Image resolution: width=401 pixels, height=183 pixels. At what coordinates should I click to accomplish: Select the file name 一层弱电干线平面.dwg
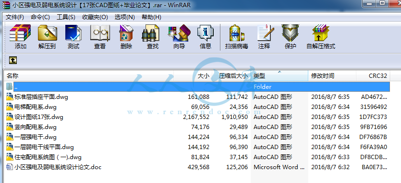click(x=44, y=147)
